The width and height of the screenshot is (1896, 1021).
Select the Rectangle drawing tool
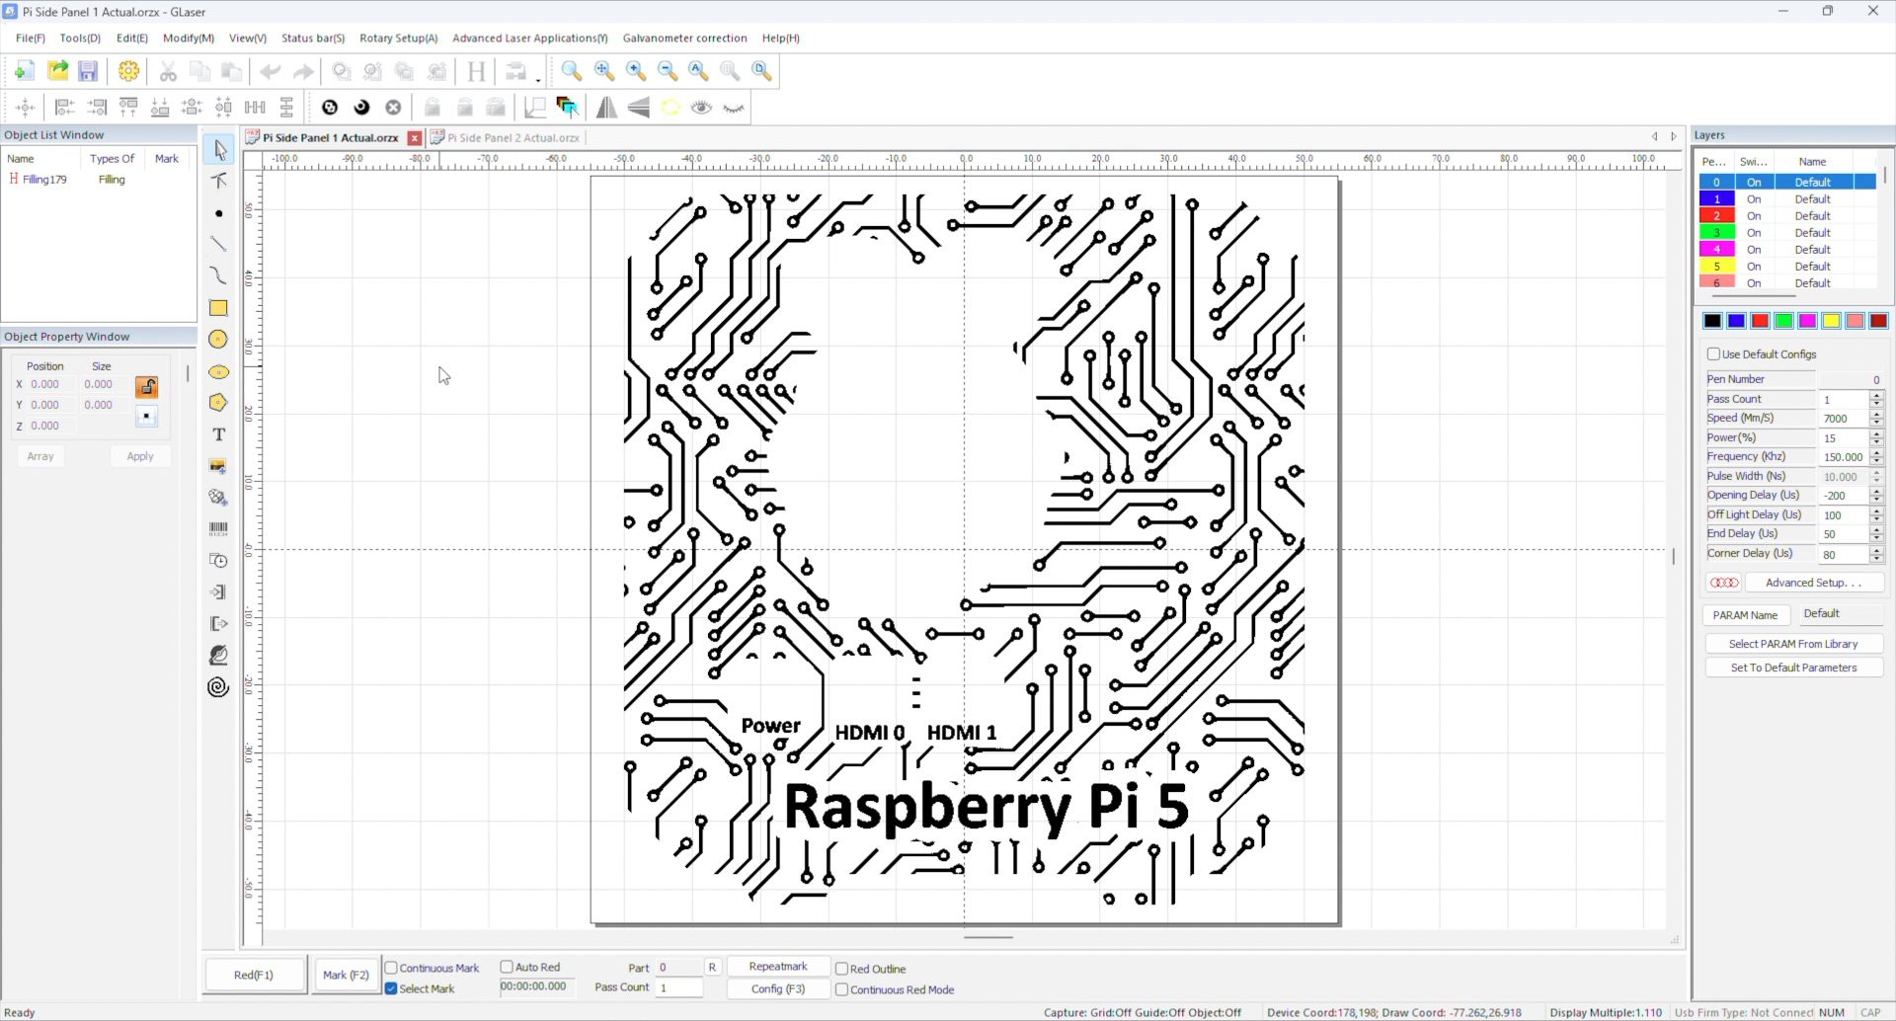(218, 308)
